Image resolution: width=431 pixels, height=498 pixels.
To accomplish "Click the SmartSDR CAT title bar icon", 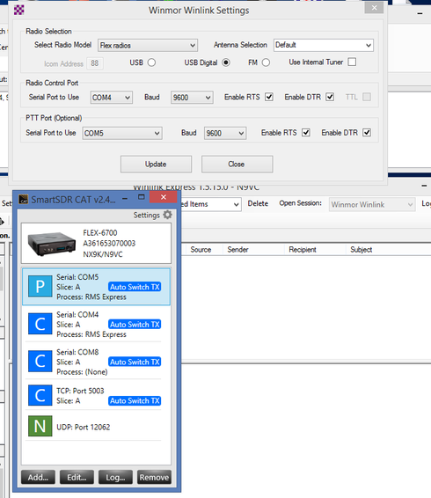I will (x=23, y=199).
